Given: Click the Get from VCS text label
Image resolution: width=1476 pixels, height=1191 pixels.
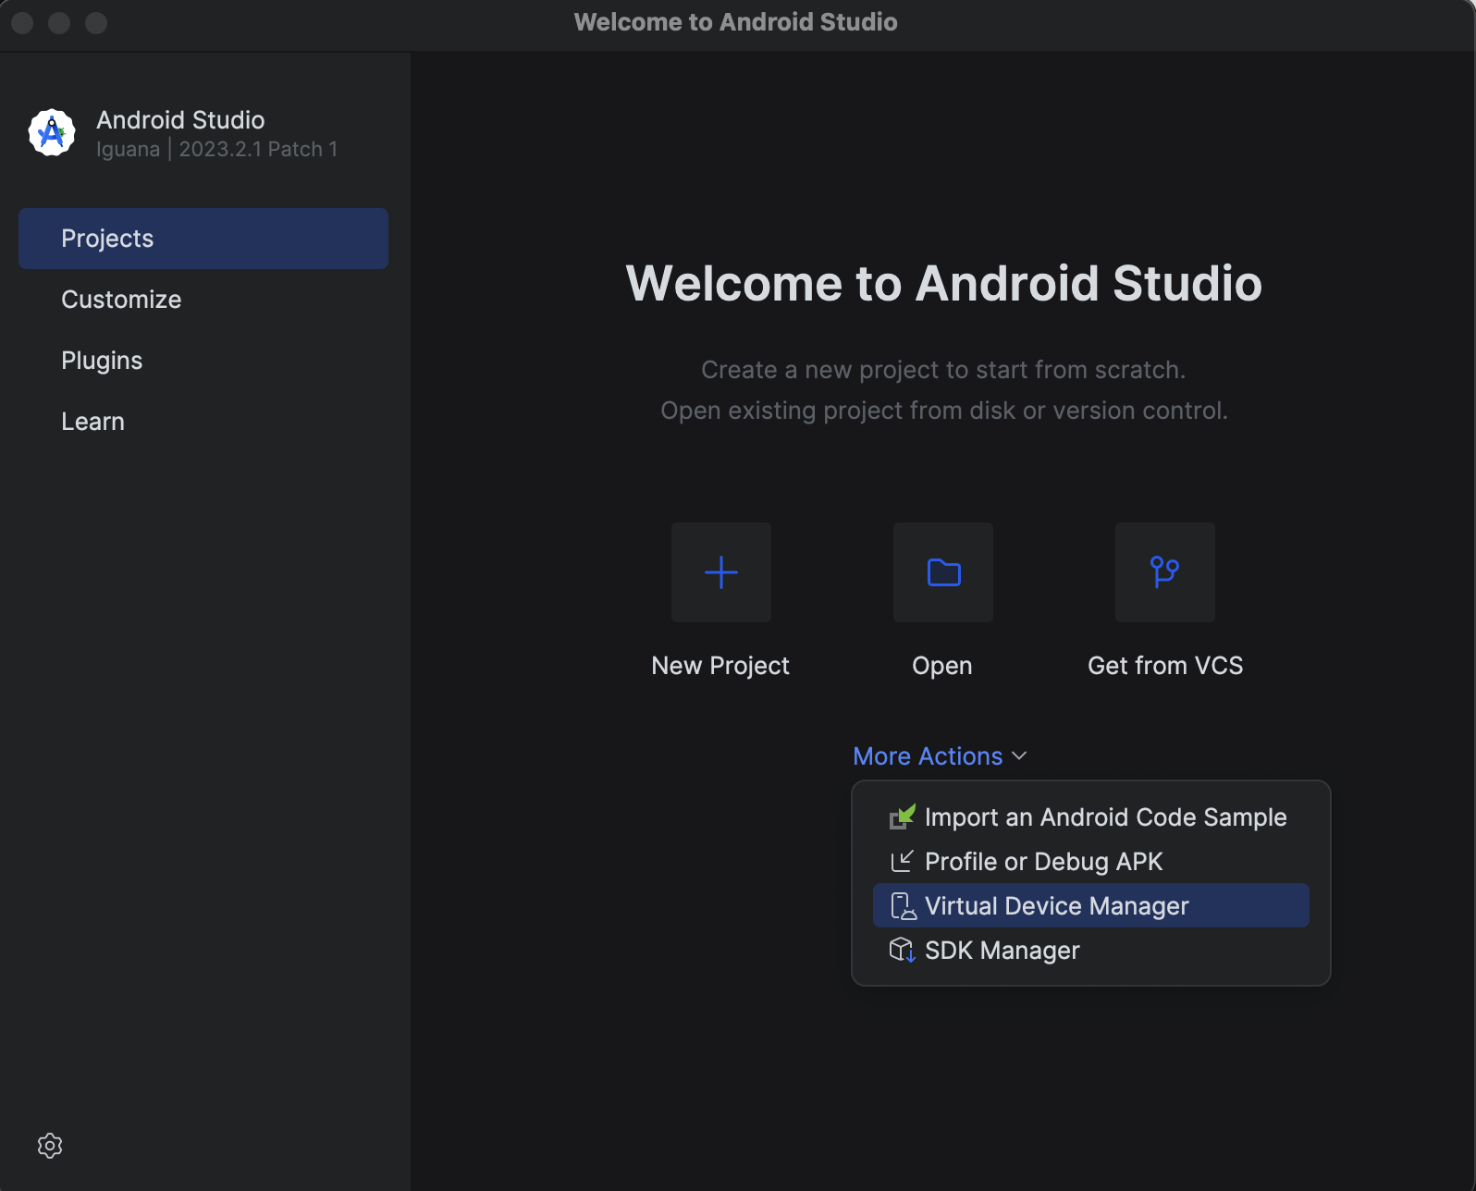Looking at the screenshot, I should [1164, 666].
